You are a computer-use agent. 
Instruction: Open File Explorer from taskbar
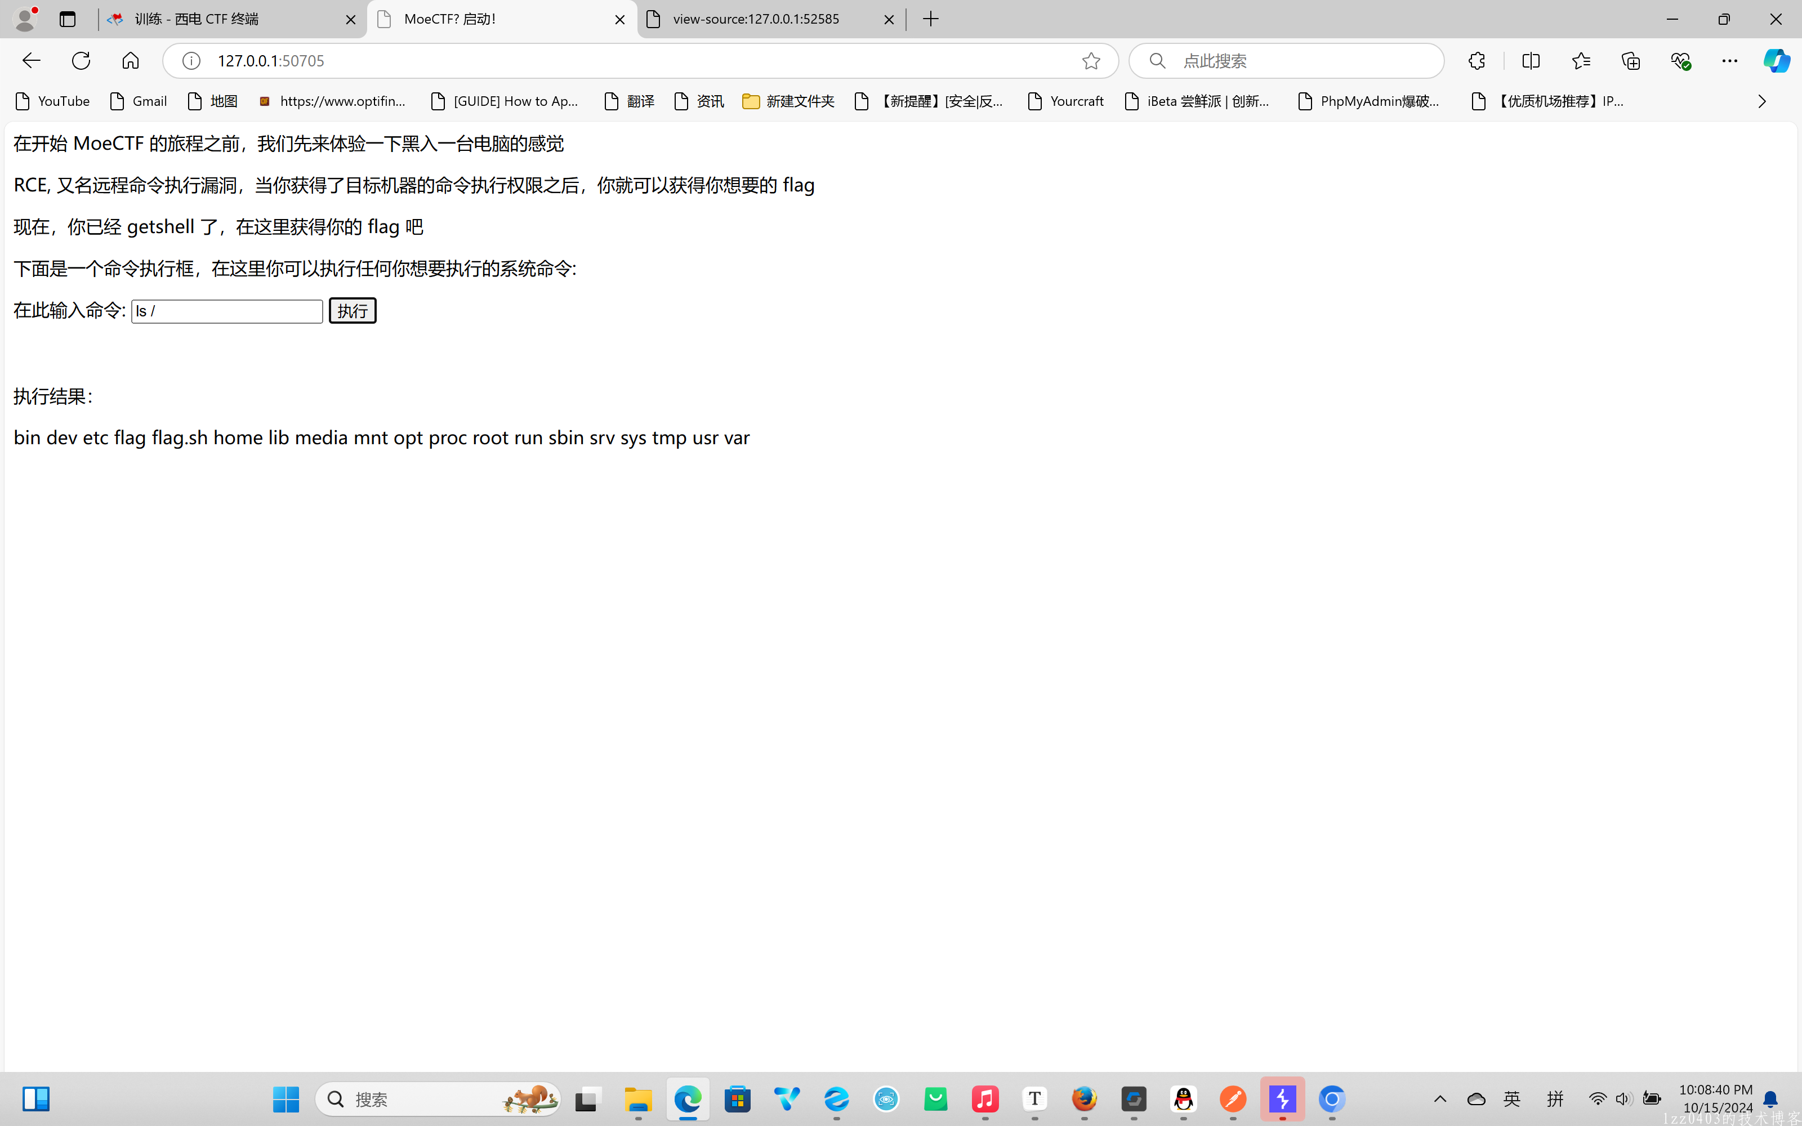click(638, 1098)
